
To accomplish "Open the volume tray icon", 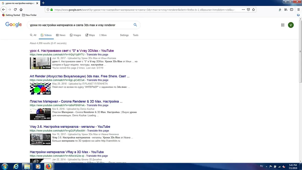I will tap(284, 166).
